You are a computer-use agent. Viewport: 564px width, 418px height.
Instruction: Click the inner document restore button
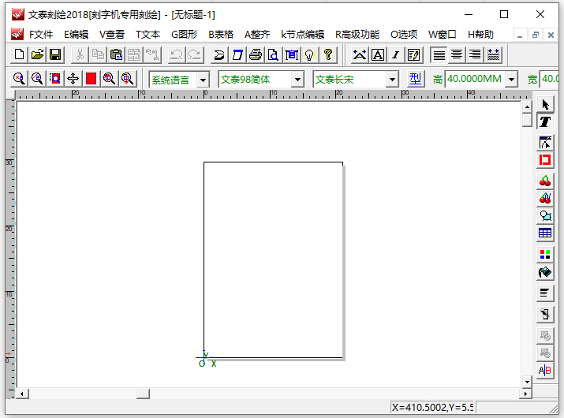click(x=536, y=35)
